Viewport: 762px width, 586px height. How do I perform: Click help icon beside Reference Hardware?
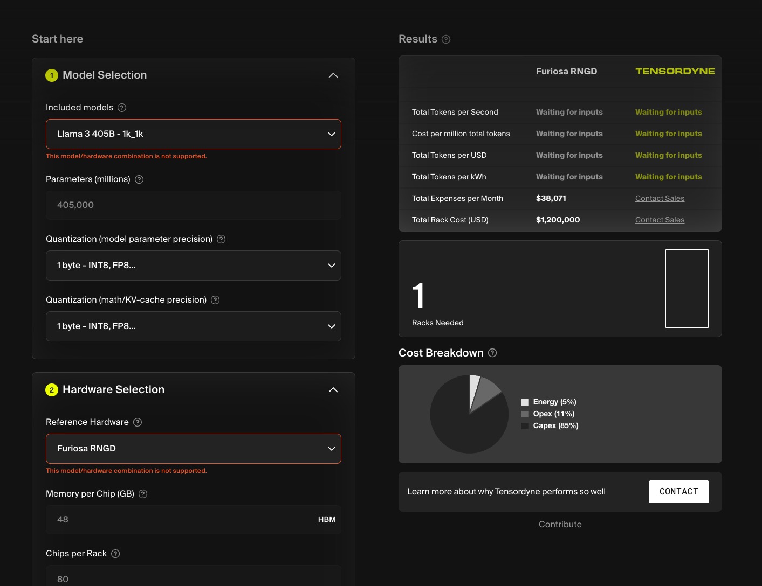pyautogui.click(x=138, y=422)
